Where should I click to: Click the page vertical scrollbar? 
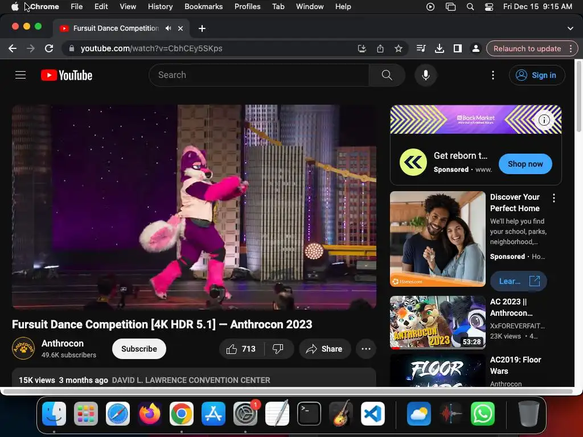tap(578, 97)
